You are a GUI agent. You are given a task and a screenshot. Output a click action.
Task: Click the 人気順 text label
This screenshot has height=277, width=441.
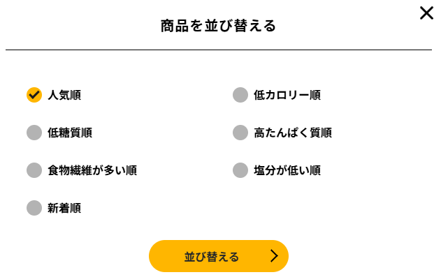click(x=64, y=95)
